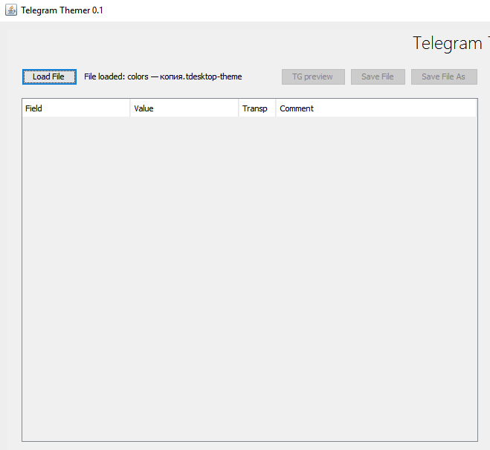
Task: Click the 'File loaded: colors' status text
Action: pos(163,76)
